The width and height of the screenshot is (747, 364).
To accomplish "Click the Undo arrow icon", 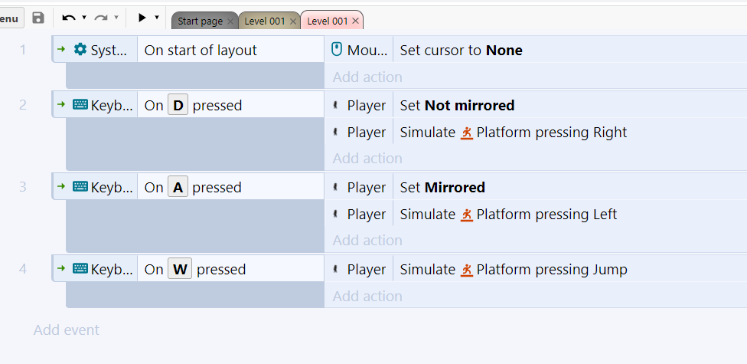I will [69, 18].
